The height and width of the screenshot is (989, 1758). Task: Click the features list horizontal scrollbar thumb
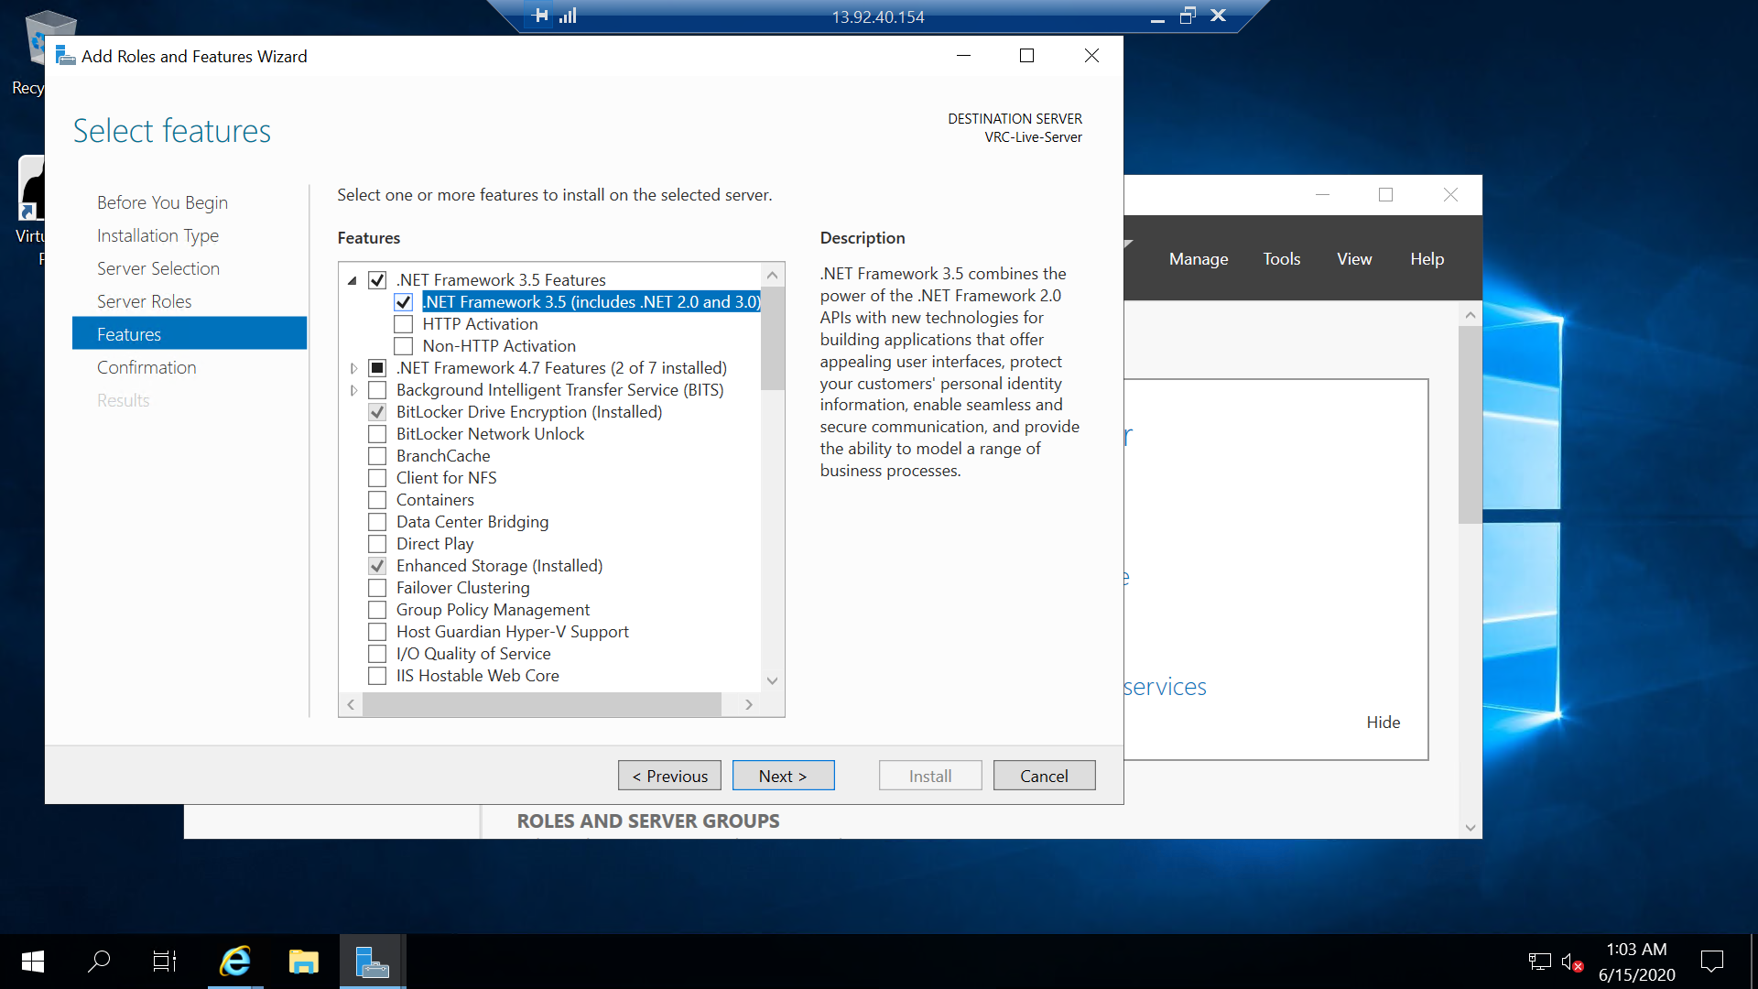[542, 704]
